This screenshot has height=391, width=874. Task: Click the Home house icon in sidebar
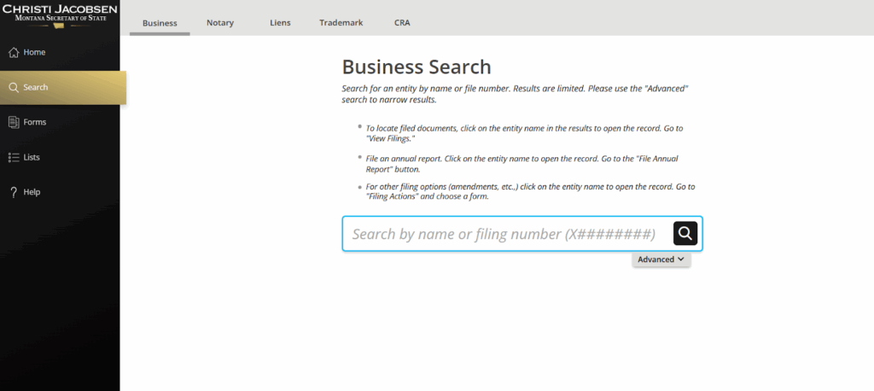14,53
